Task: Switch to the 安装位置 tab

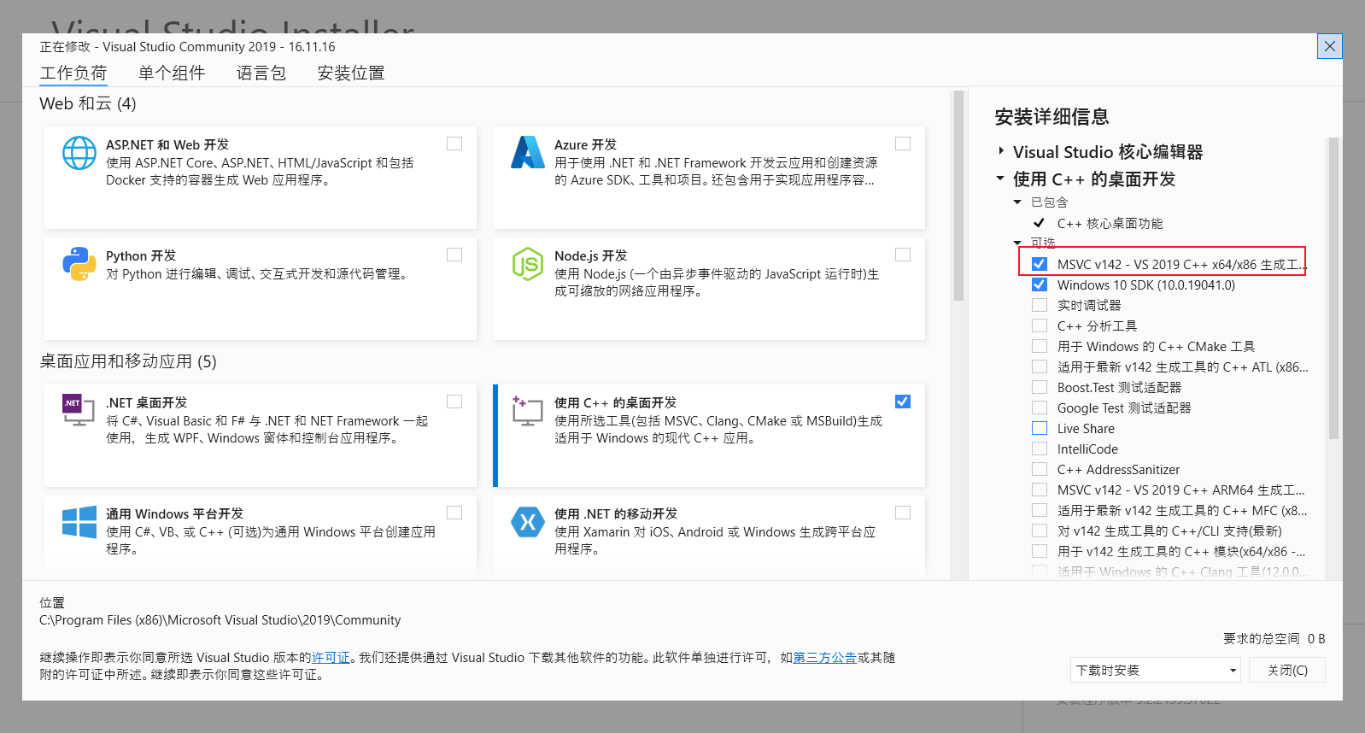Action: (351, 73)
